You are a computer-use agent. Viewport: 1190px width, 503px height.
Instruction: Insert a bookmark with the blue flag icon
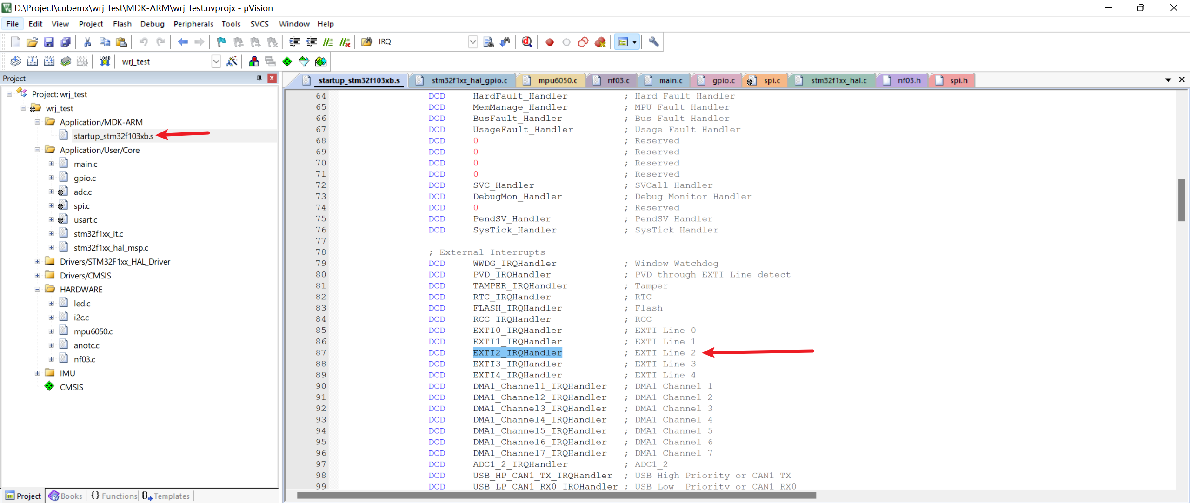coord(221,42)
